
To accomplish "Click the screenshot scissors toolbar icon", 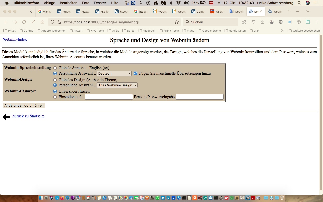I will 244,22.
